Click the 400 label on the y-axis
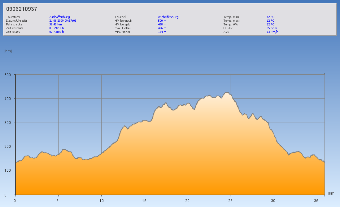 pyautogui.click(x=7, y=99)
